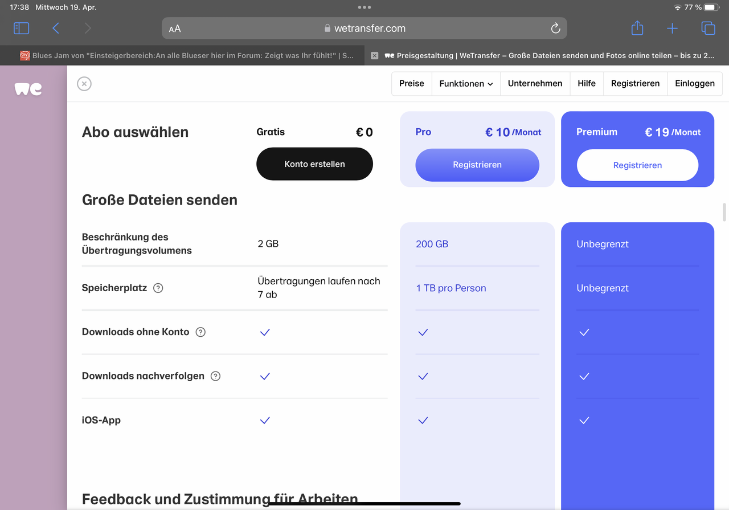The height and width of the screenshot is (510, 729).
Task: Open the AA reader text options
Action: pos(175,28)
